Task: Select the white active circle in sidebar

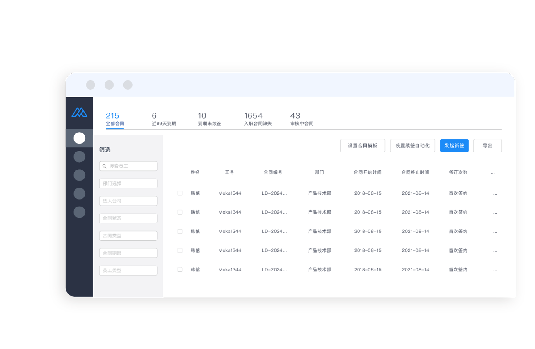Action: 79,138
